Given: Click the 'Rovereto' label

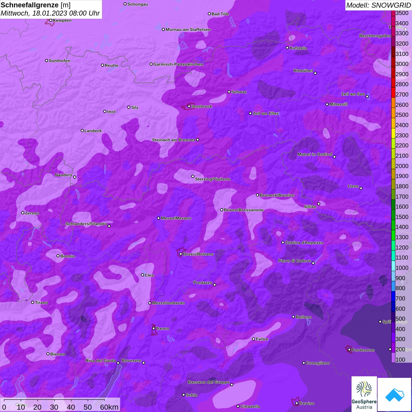Looking at the screenshot, I should coord(132,360).
